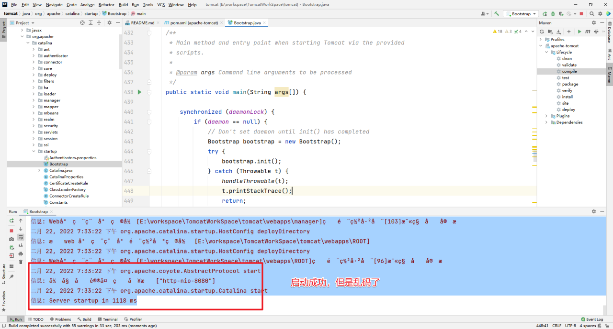This screenshot has height=329, width=613.
Task: Open Run panel settings gear
Action: click(x=594, y=211)
